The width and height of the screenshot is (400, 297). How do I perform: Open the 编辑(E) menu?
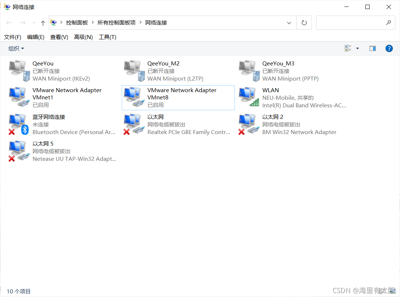tap(36, 37)
